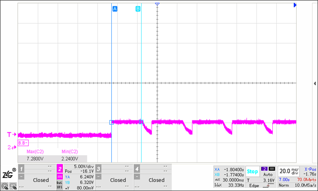Click the trigger level arrow on right edge
The width and height of the screenshot is (318, 191).
pos(315,84)
